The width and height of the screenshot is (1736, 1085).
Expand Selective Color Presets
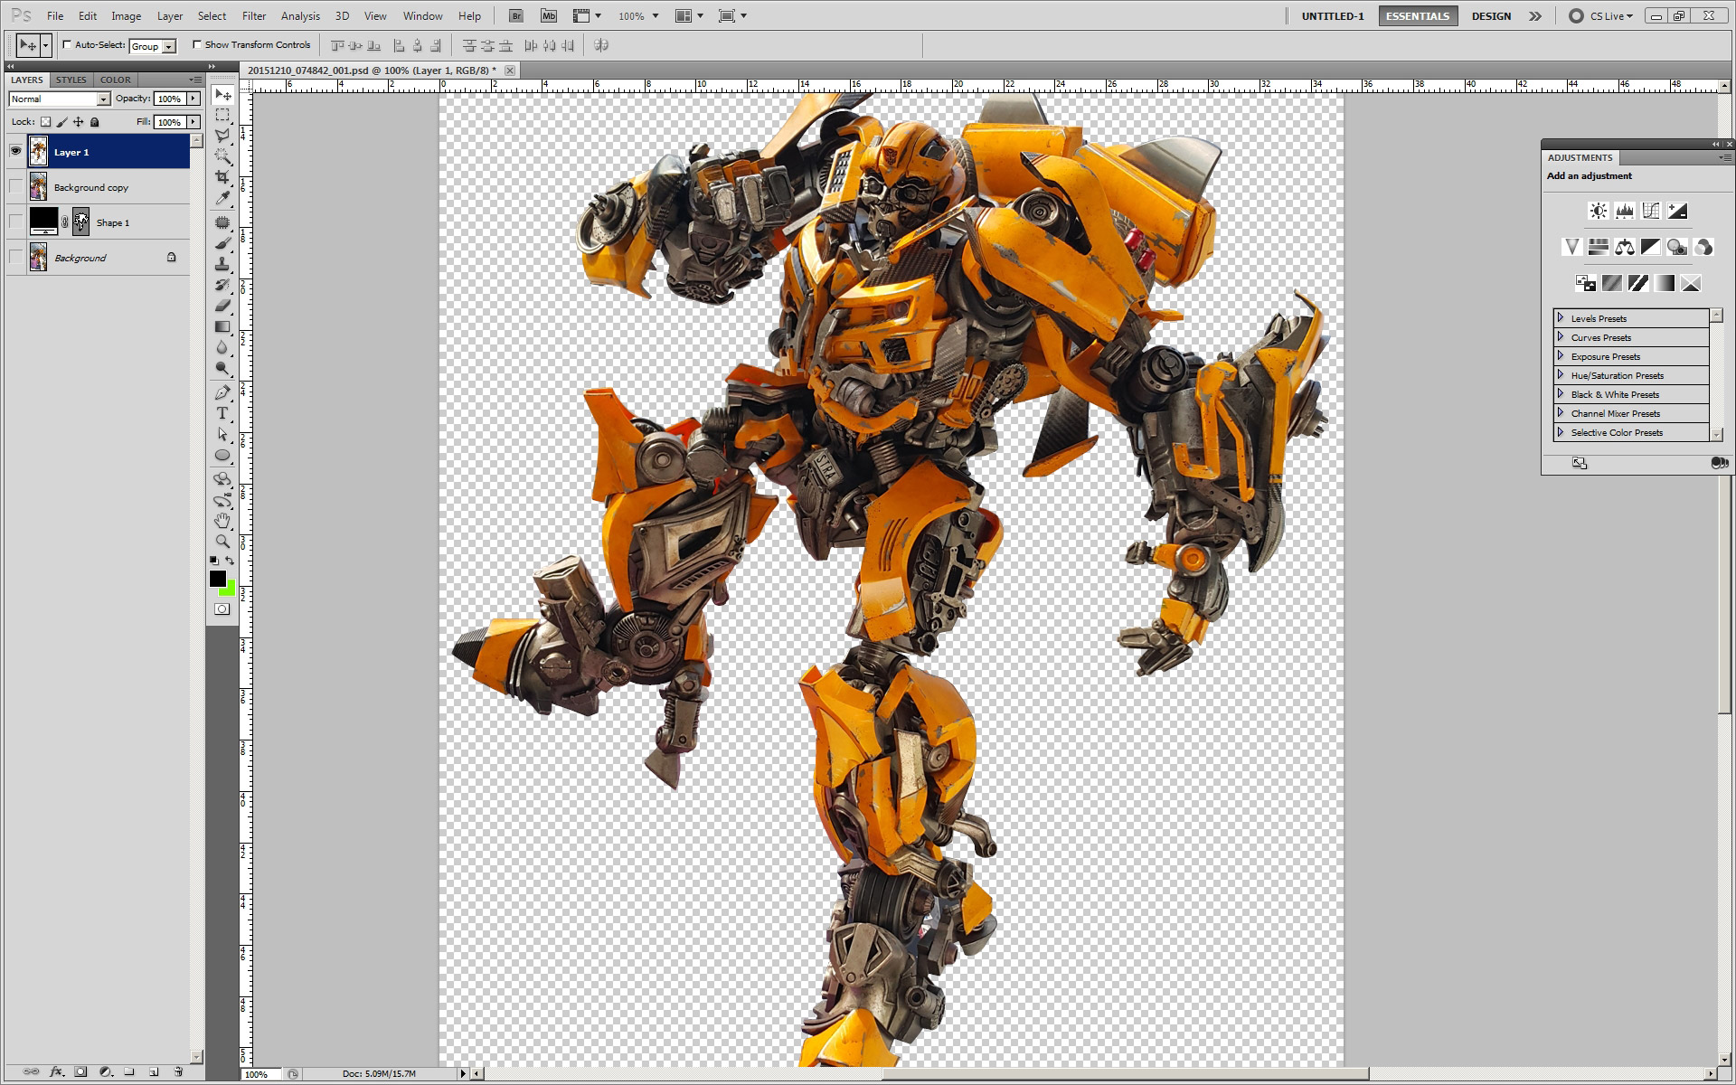(1561, 431)
